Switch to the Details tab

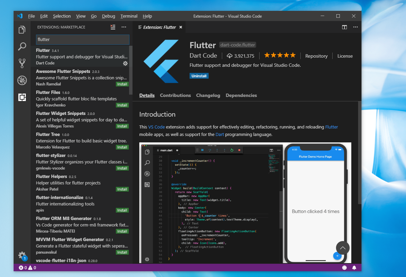tap(147, 95)
